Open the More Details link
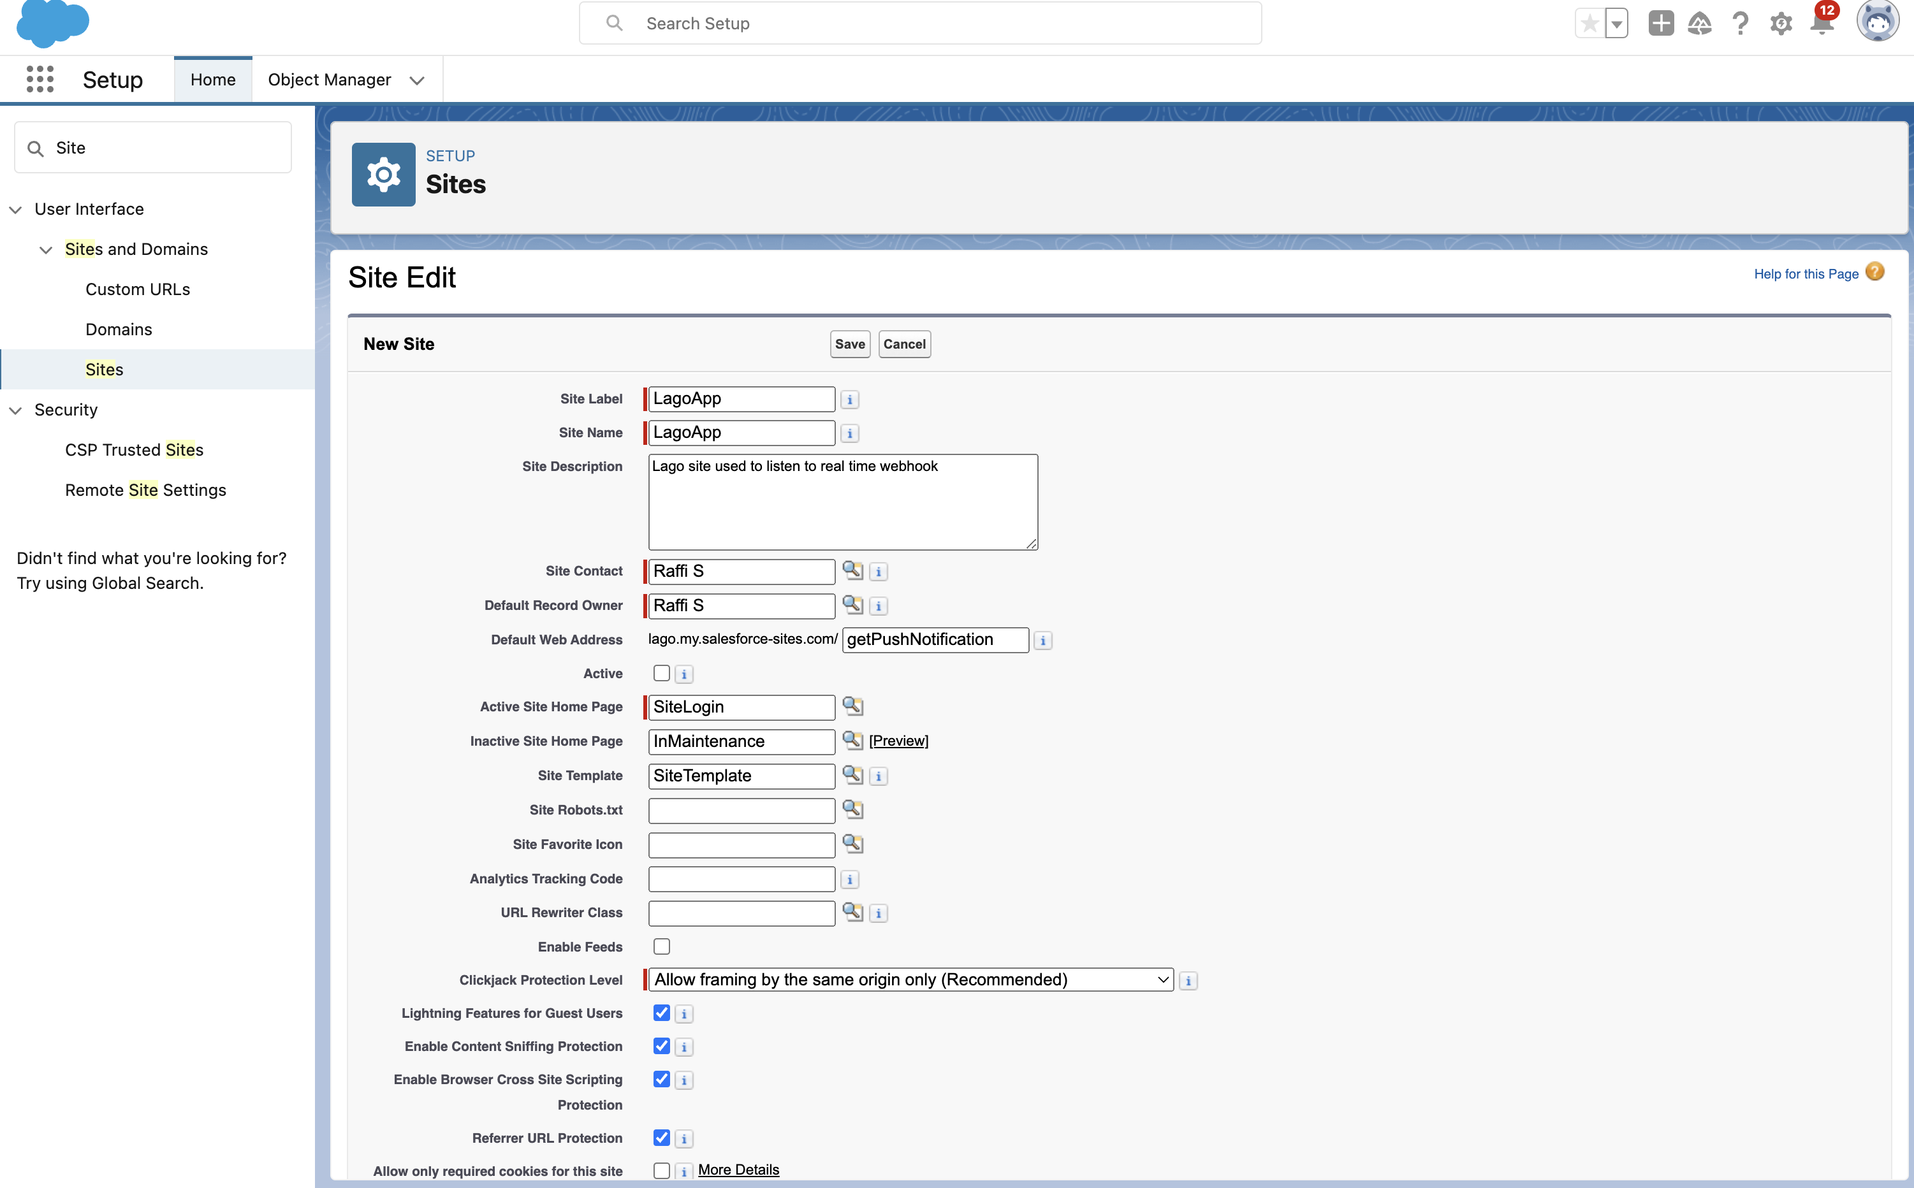 click(738, 1170)
